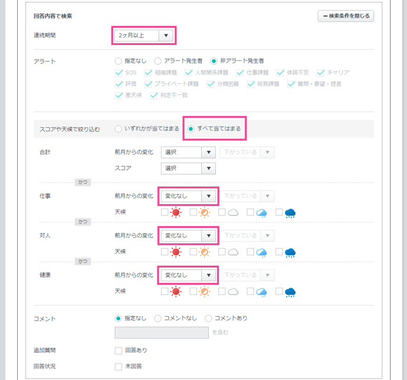Toggle the SOS alert checkbox
Screen dimensions: 407x380
(x=119, y=73)
